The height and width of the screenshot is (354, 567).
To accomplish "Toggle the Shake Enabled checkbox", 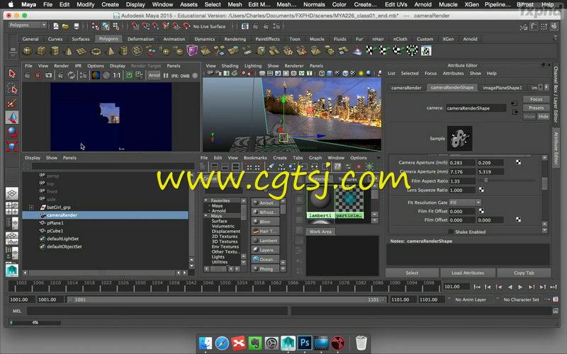I will click(451, 232).
